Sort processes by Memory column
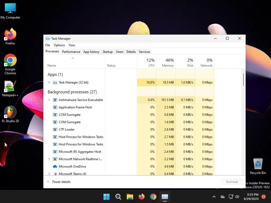The width and height of the screenshot is (271, 203). tap(166, 62)
